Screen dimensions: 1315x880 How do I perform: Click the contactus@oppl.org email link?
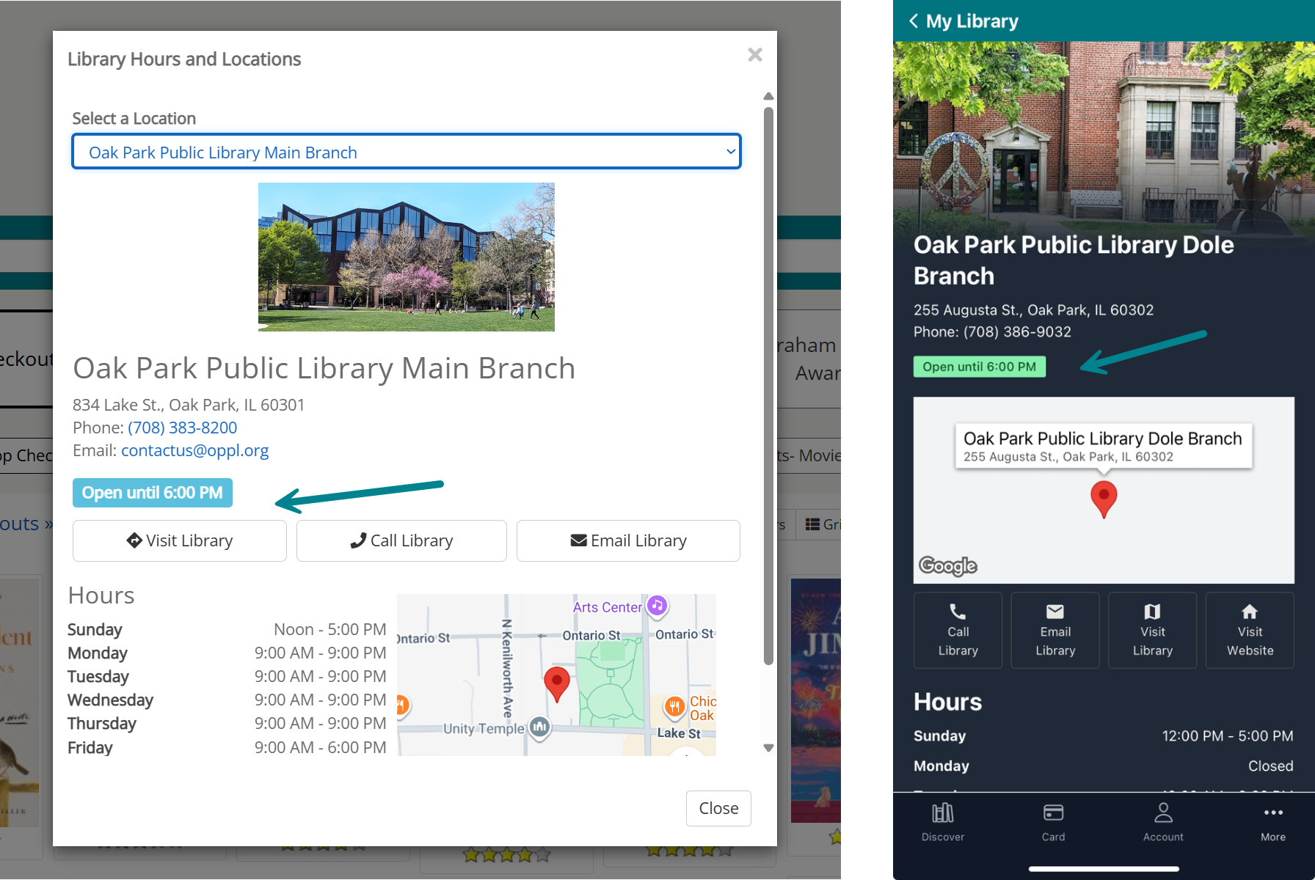point(195,450)
